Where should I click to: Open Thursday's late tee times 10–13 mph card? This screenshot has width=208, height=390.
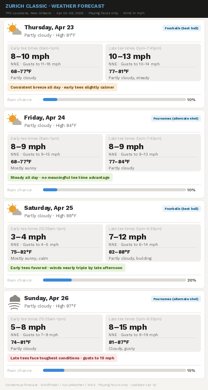pyautogui.click(x=153, y=62)
